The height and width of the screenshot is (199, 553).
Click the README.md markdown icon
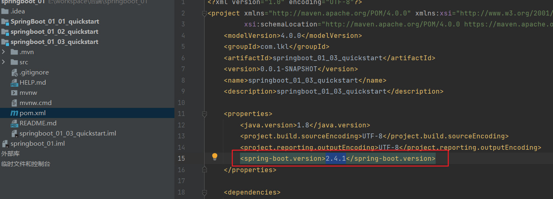click(14, 123)
